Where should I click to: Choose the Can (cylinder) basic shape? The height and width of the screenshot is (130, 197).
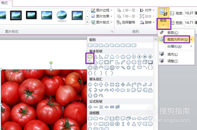139,62
